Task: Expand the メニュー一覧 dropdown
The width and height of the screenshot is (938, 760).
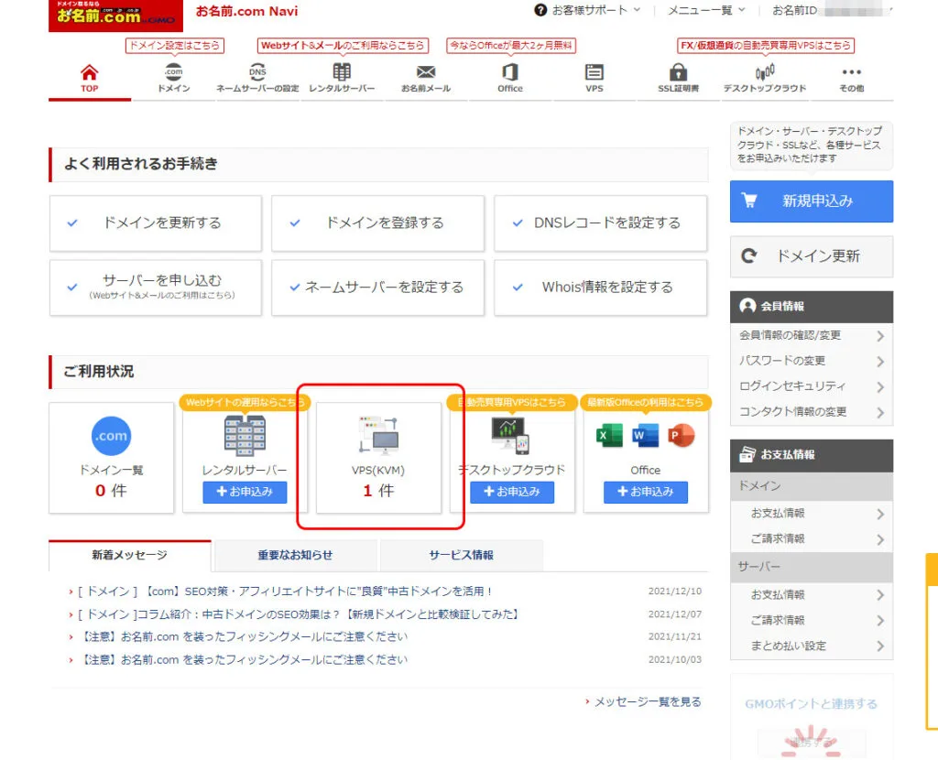Action: pos(705,10)
